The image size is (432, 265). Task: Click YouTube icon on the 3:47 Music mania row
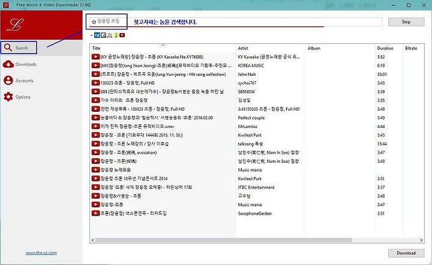click(x=95, y=204)
